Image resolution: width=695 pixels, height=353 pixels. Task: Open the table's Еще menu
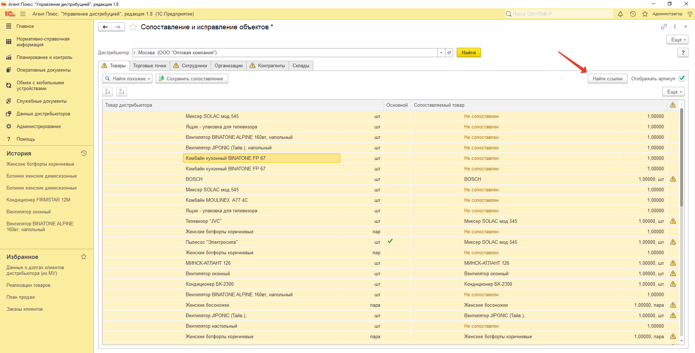coord(673,92)
